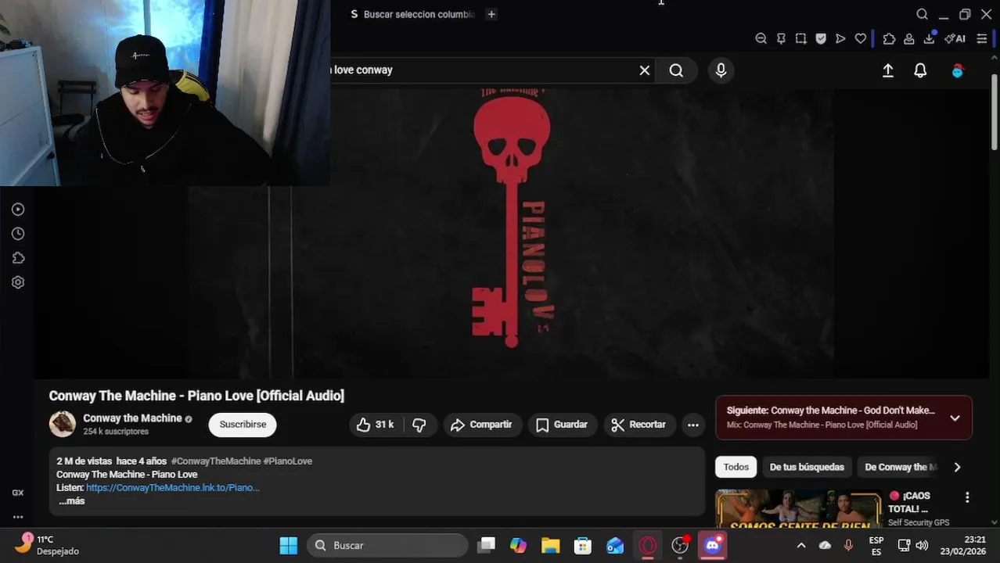Open the ad blocker shield icon
This screenshot has width=1000, height=563.
(821, 38)
